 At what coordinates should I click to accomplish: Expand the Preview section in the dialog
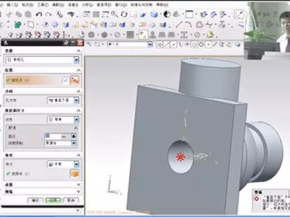(x=42, y=191)
